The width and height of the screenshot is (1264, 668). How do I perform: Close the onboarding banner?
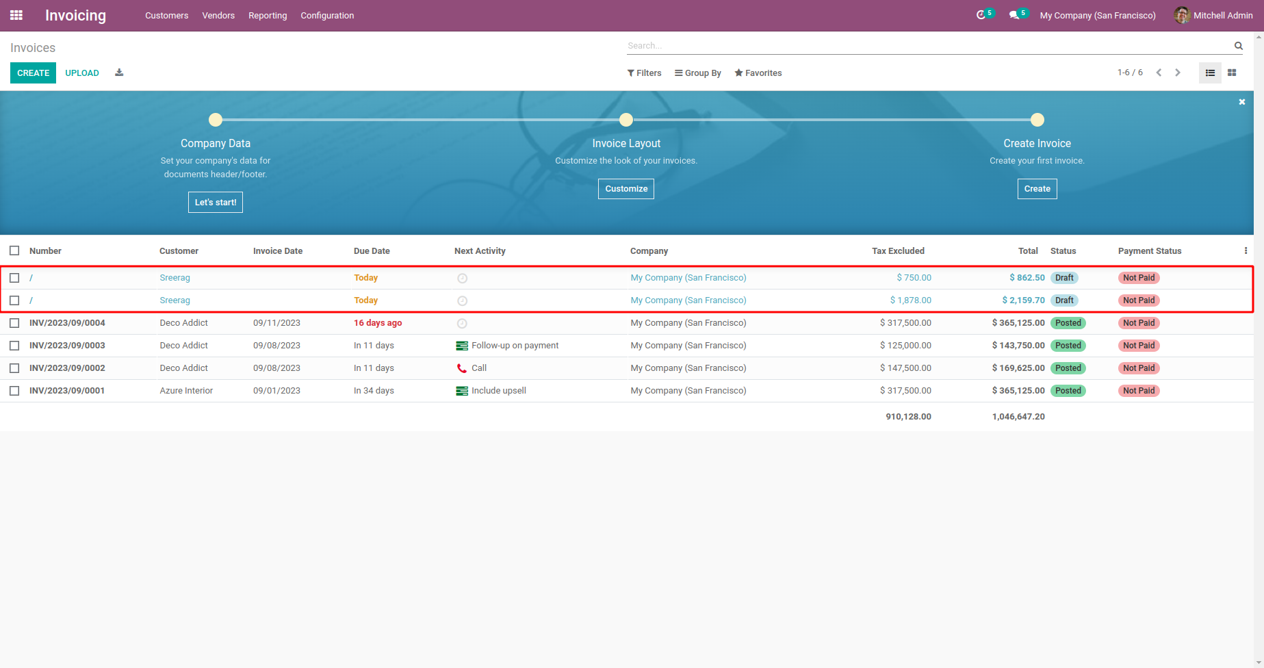point(1242,102)
